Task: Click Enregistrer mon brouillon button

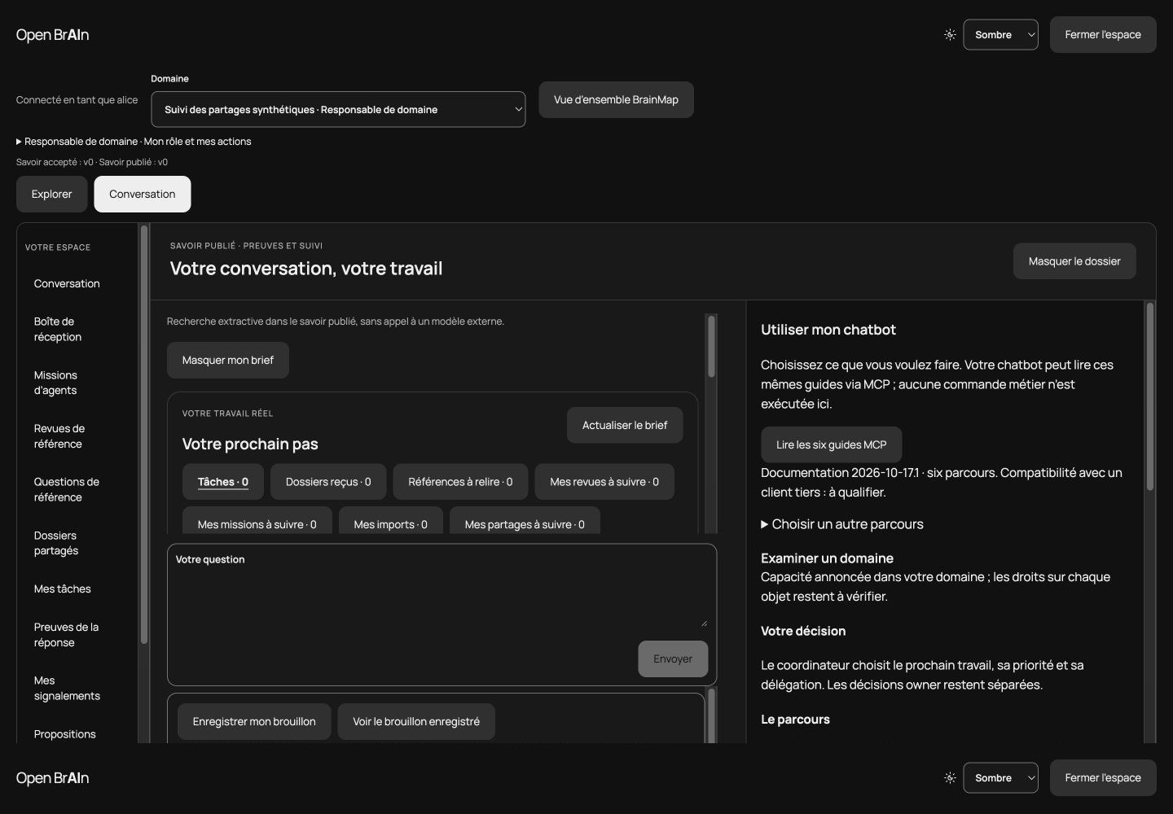Action: pos(254,721)
